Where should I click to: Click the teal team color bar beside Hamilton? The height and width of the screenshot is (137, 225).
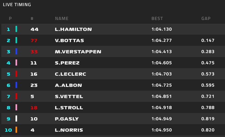click(16, 29)
